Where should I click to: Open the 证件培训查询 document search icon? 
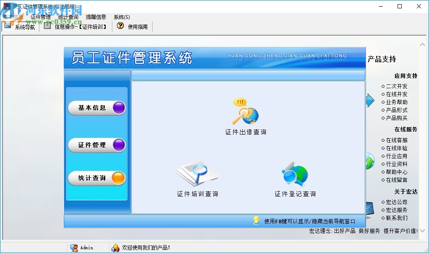click(197, 172)
